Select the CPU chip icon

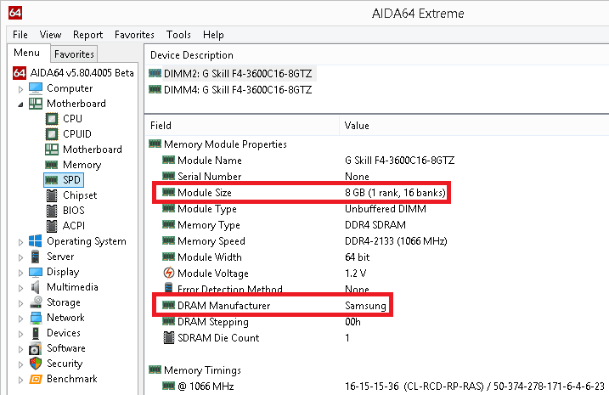[x=51, y=118]
